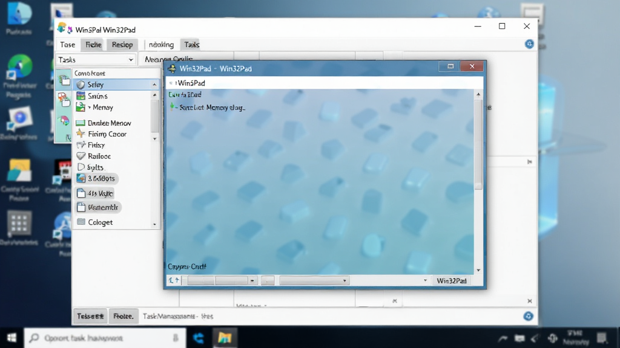Open the Fiehe menu
620x348 pixels.
click(93, 45)
